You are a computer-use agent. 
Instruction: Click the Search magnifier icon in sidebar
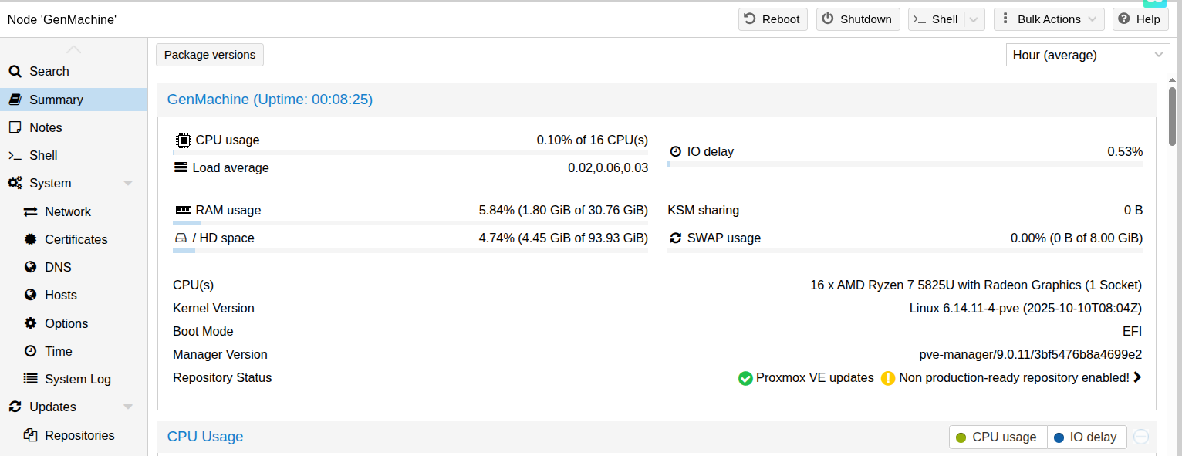(15, 72)
